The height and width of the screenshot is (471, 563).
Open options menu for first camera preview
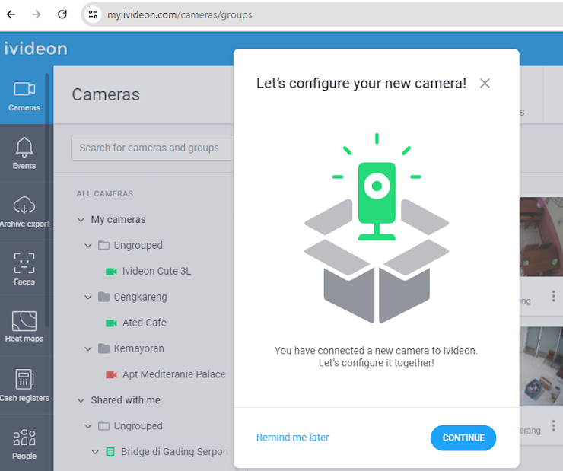[x=553, y=296]
